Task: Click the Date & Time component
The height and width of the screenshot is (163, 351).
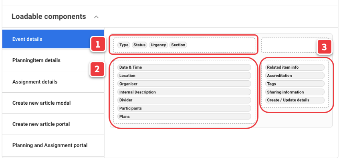Action: tap(184, 68)
